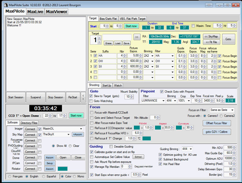Screen dimensions: 242x183
Task: Switch to the MaxViewer tab
Action: [56, 12]
